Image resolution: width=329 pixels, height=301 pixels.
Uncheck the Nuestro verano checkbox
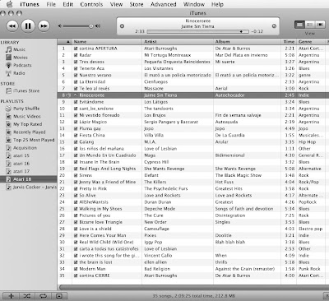pyautogui.click(x=76, y=75)
